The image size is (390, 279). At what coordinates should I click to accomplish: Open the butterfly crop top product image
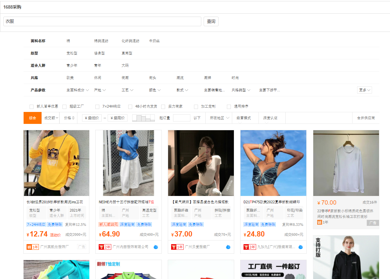pyautogui.click(x=273, y=163)
